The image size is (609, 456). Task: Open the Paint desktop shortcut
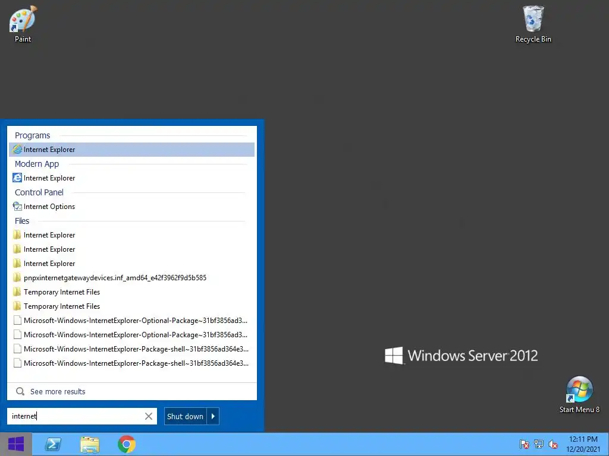point(23,24)
